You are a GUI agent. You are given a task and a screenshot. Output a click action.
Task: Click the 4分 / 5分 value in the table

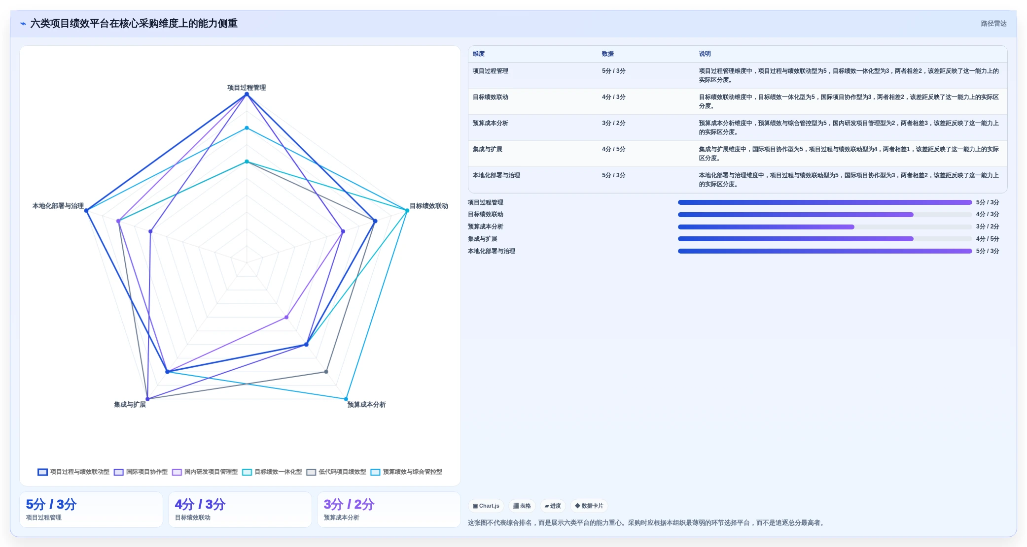[613, 149]
